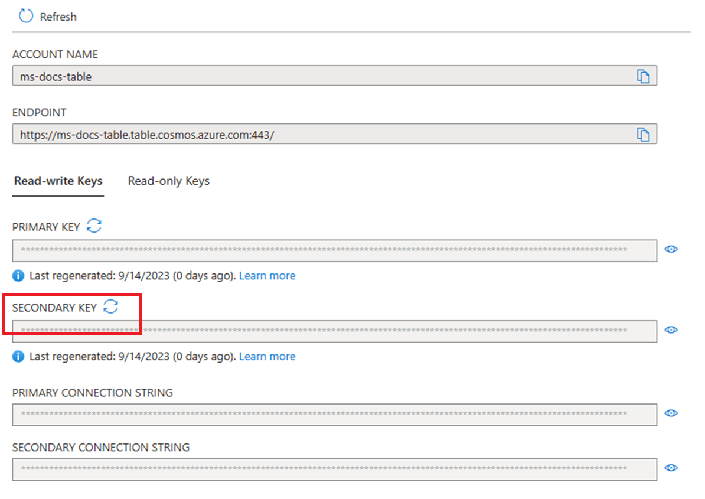Click the secondary connection string field

pyautogui.click(x=335, y=469)
